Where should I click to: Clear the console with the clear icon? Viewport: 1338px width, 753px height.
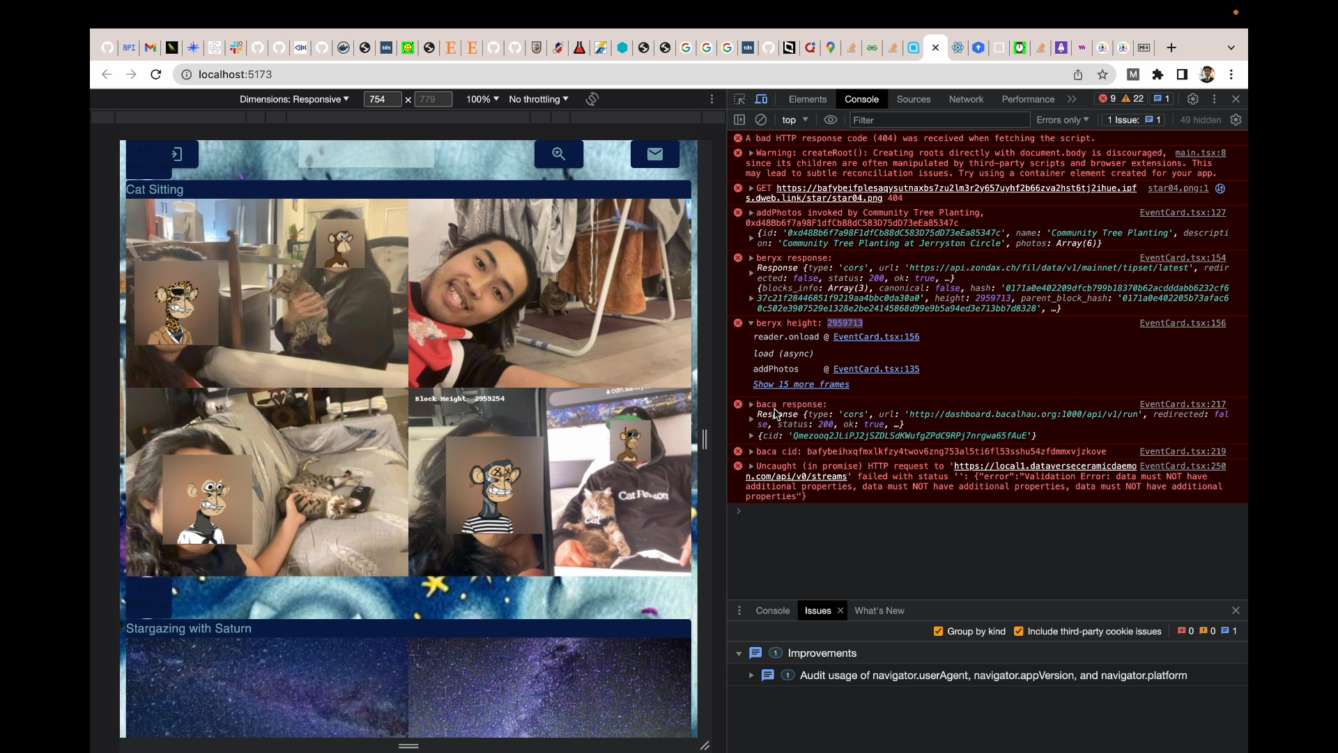tap(761, 120)
